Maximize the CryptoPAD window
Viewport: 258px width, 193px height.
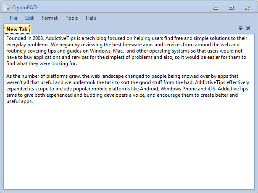tap(231, 8)
